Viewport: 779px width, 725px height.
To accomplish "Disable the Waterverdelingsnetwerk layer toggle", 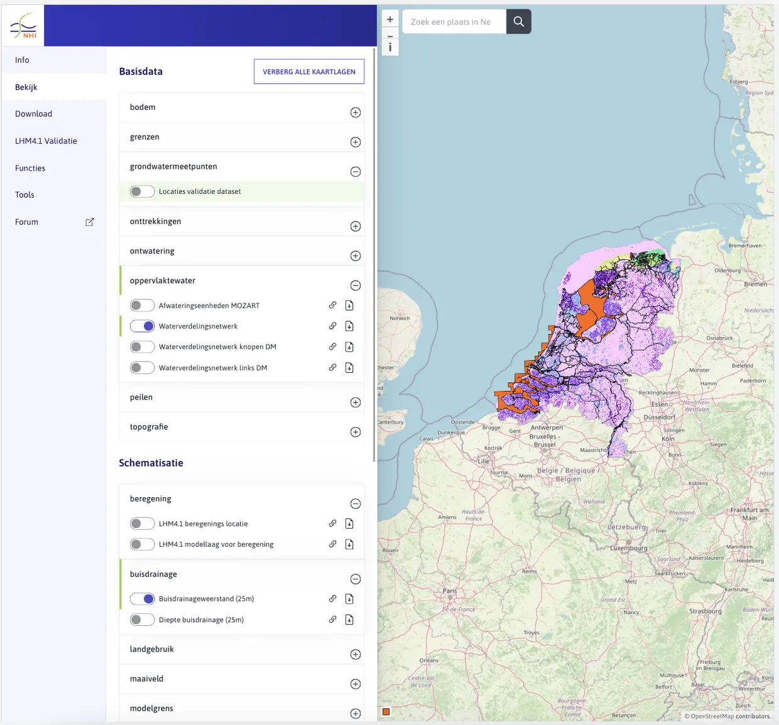I will [x=143, y=326].
